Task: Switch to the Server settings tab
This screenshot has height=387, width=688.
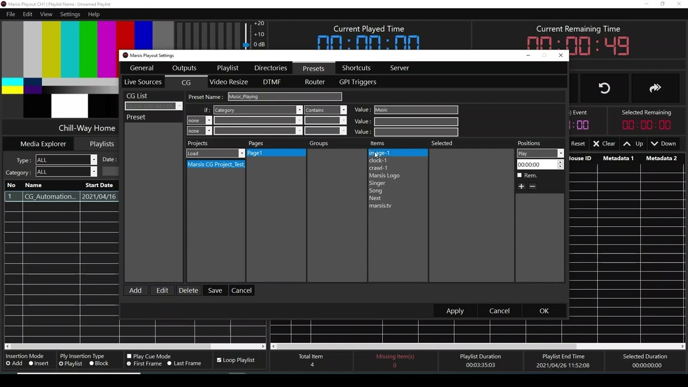Action: point(399,68)
